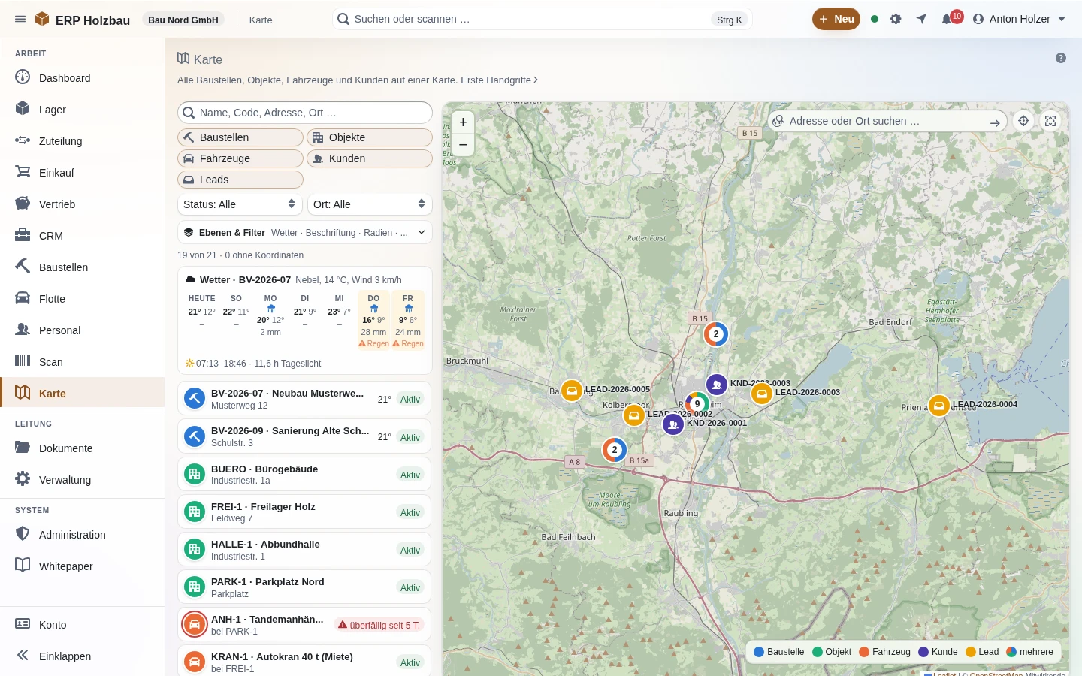Open the hamburger menu icon
The height and width of the screenshot is (676, 1082).
click(20, 20)
